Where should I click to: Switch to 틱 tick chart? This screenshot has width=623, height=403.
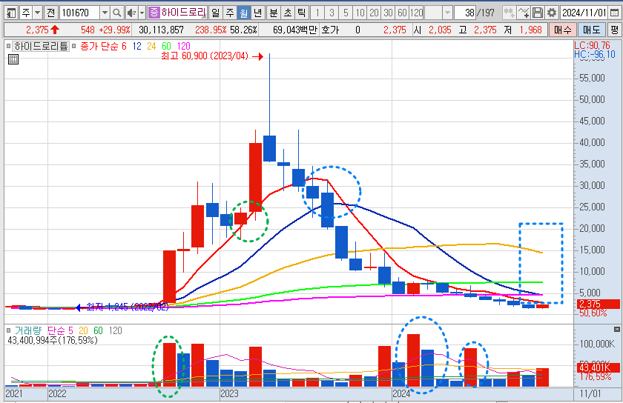(x=302, y=13)
